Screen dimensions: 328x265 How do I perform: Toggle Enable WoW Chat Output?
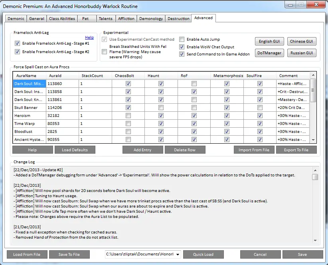pos(182,47)
